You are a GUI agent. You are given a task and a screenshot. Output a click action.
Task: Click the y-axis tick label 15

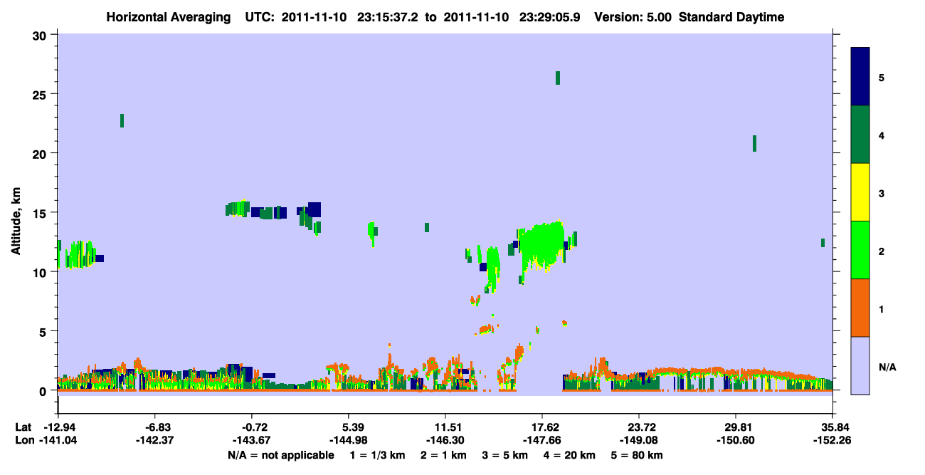41,213
